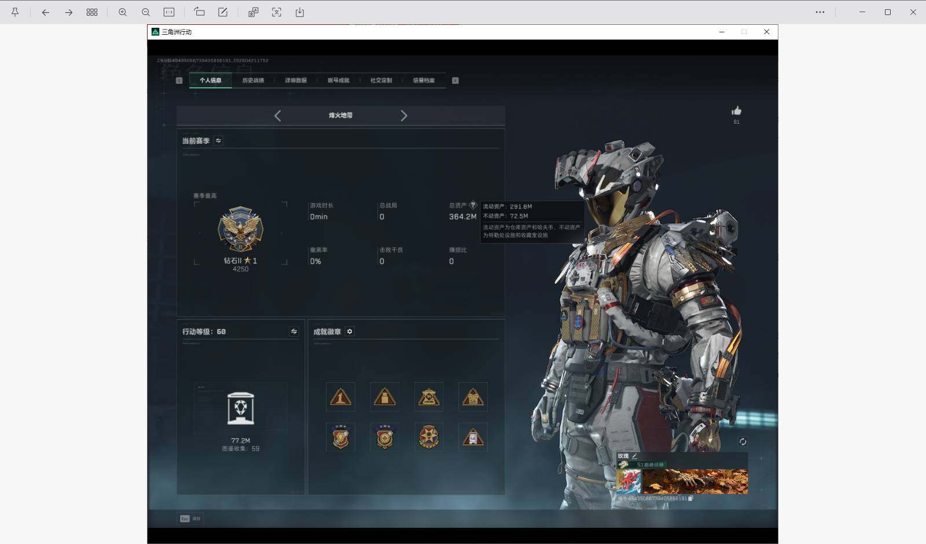926x544 pixels.
Task: Toggle the 当前赛季 season switch icon
Action: (218, 140)
